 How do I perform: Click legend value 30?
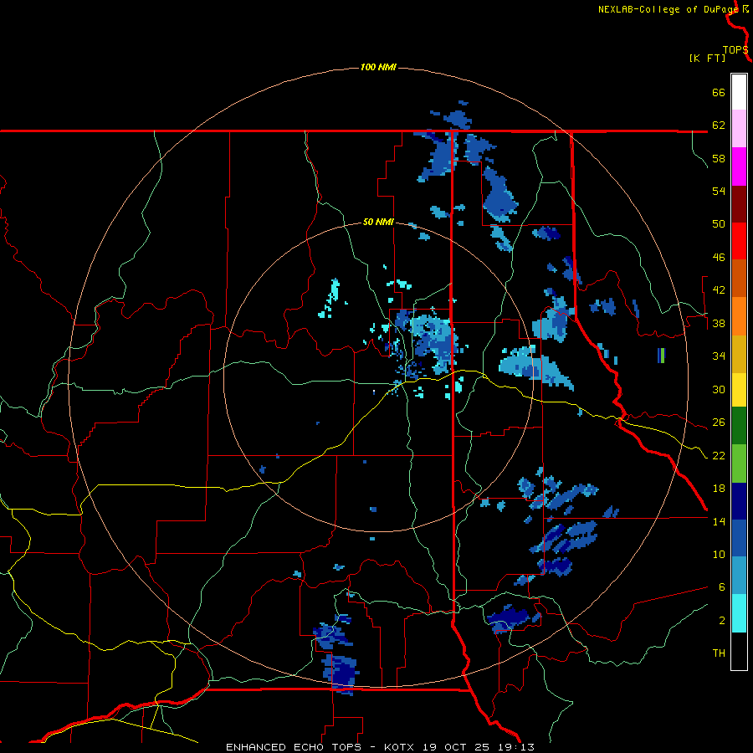[719, 389]
